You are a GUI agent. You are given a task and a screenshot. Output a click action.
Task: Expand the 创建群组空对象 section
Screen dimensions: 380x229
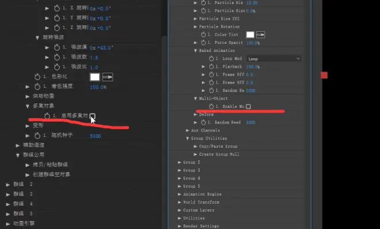pos(28,175)
